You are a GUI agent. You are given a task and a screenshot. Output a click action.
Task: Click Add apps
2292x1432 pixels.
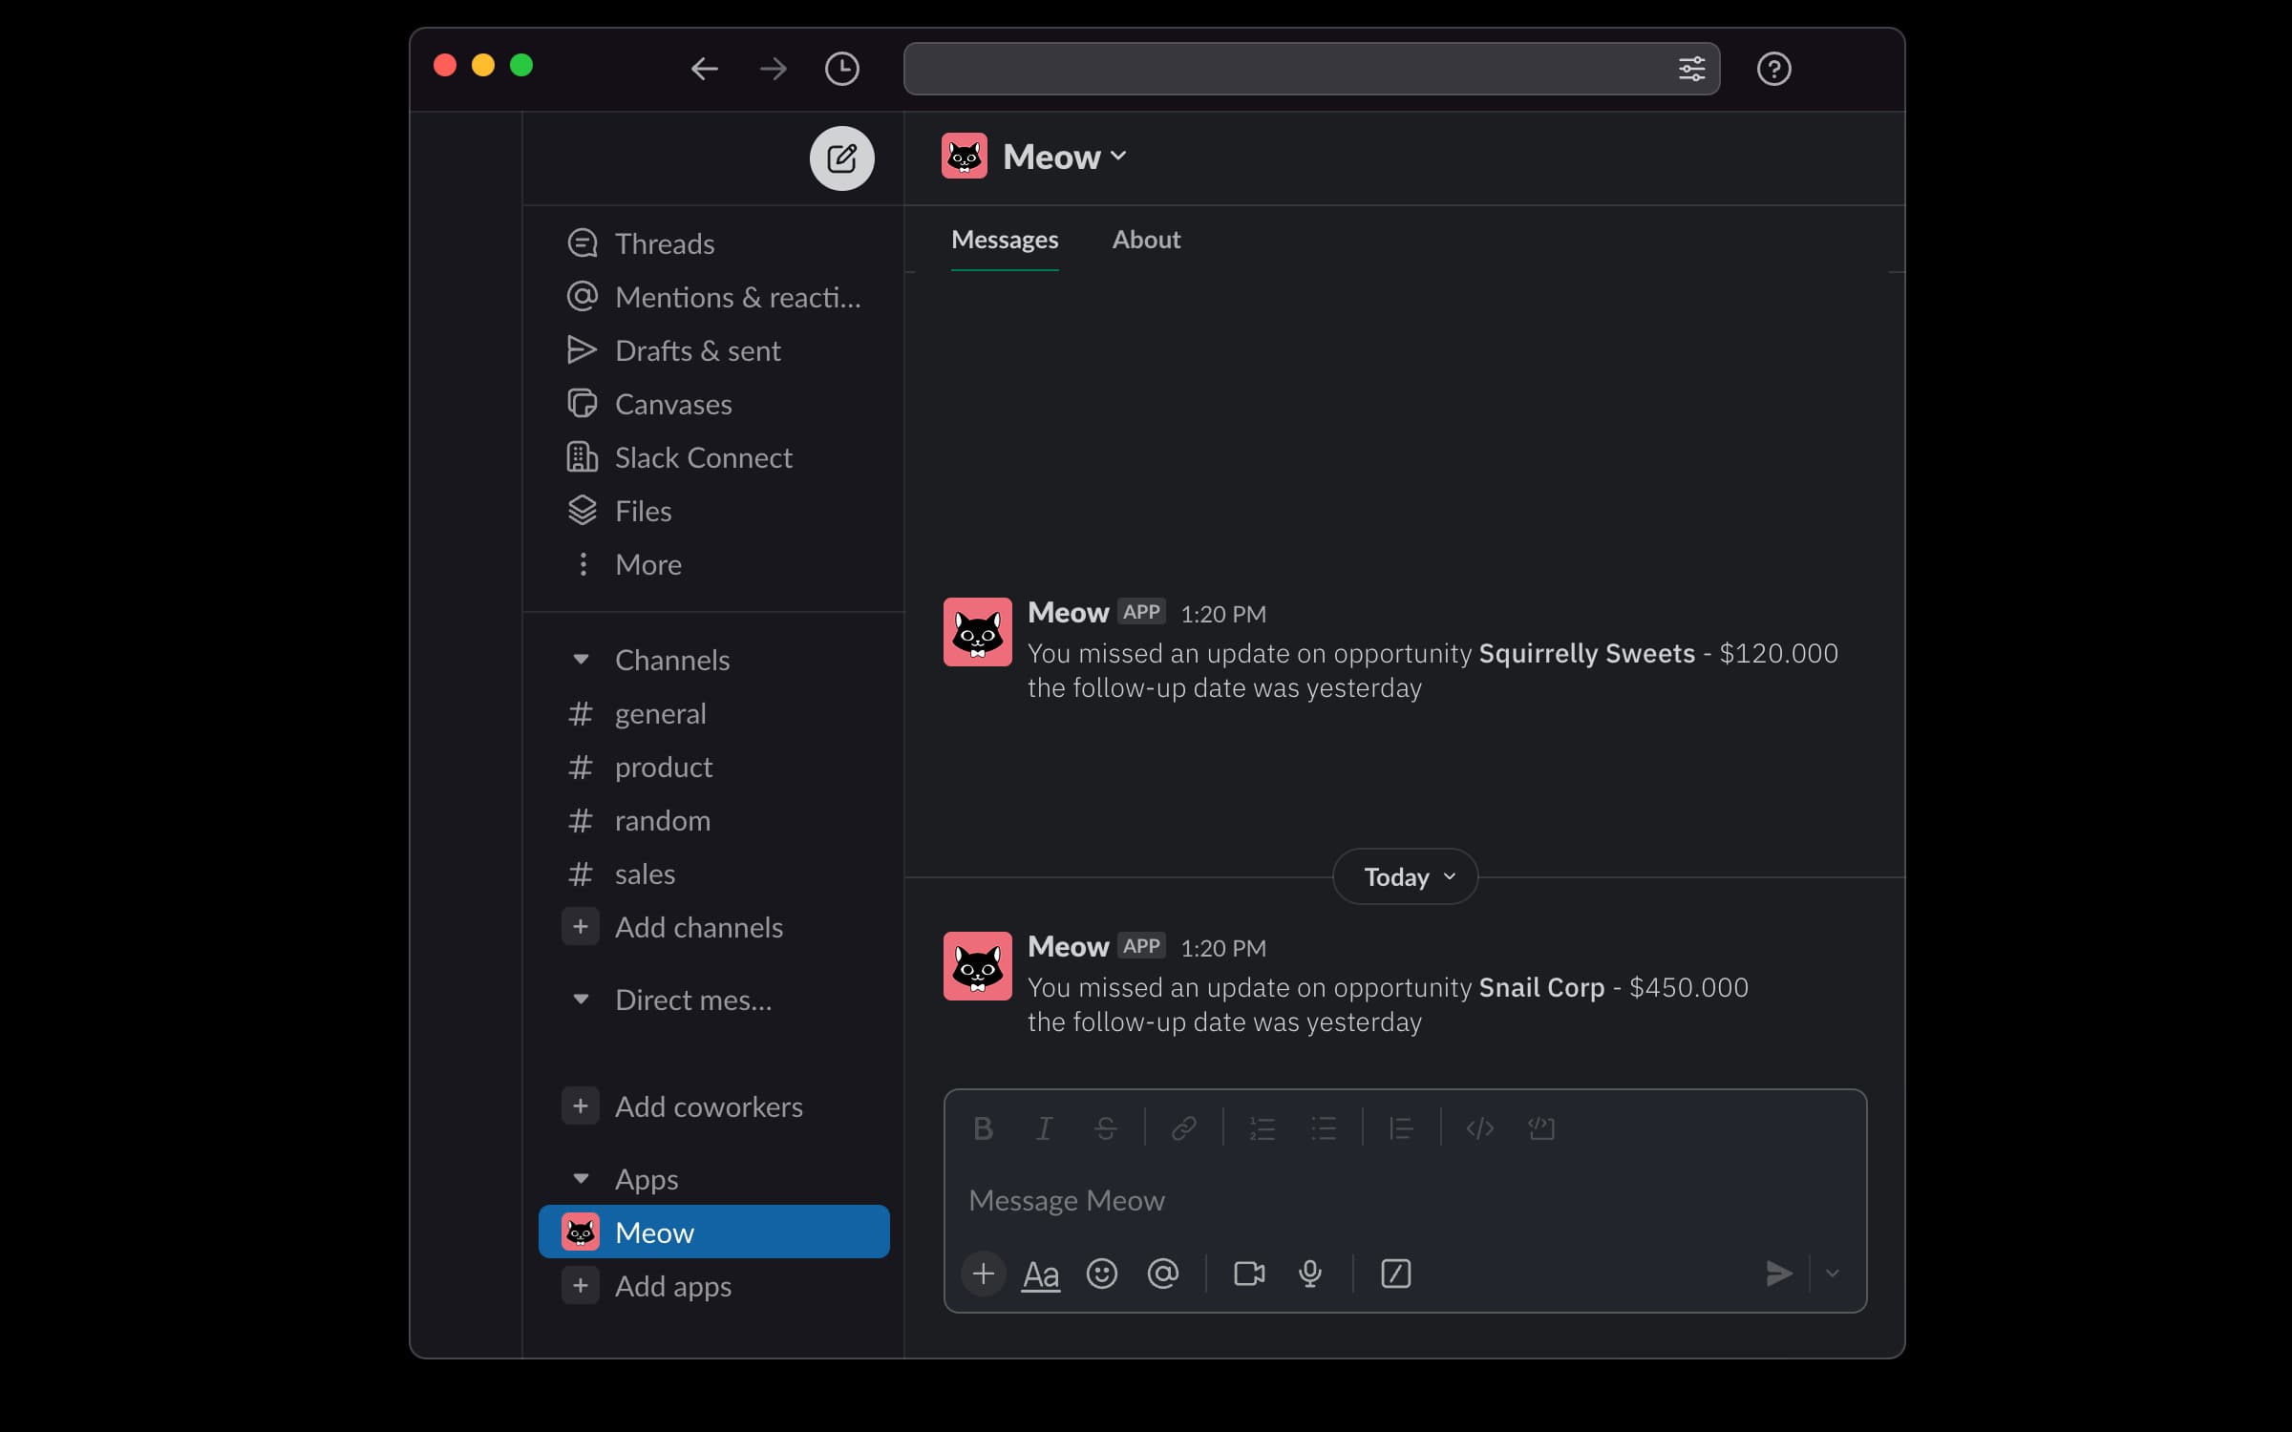pyautogui.click(x=713, y=1286)
